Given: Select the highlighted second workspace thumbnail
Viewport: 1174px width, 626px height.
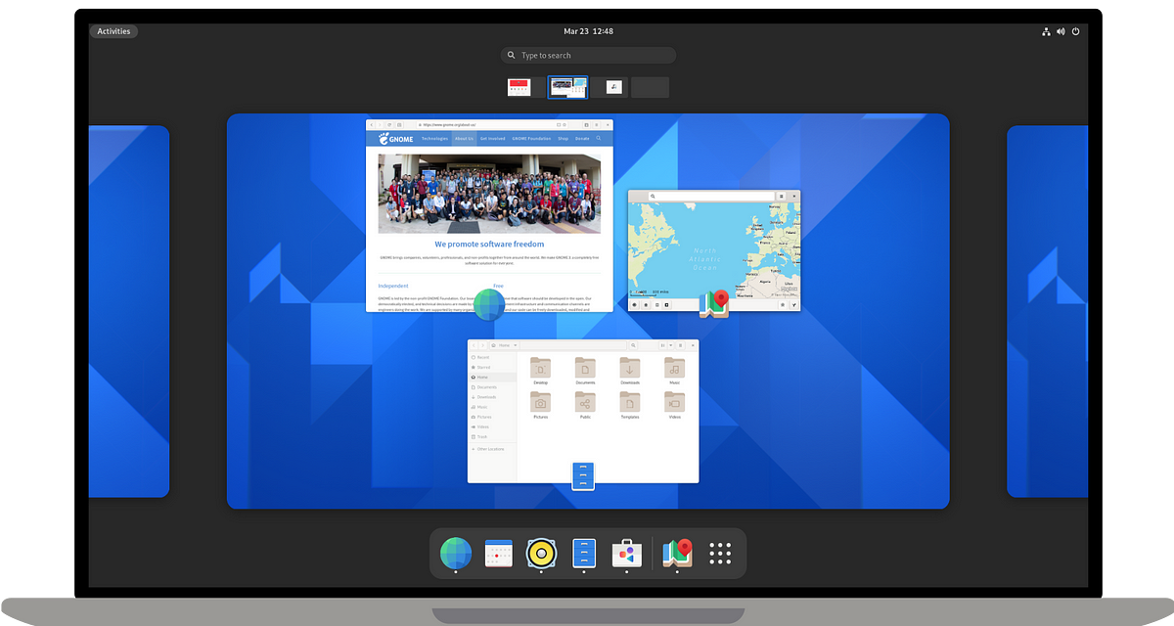Looking at the screenshot, I should 567,87.
